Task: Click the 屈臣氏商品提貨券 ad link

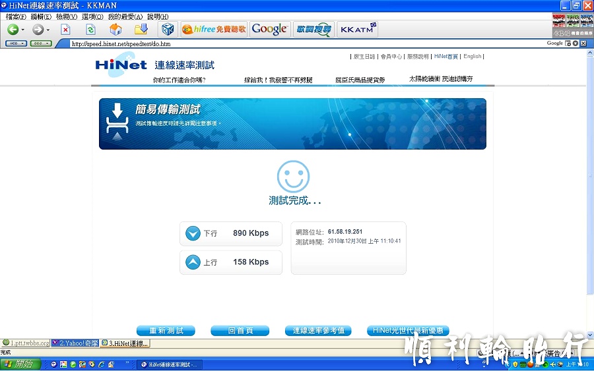Action: (360, 80)
